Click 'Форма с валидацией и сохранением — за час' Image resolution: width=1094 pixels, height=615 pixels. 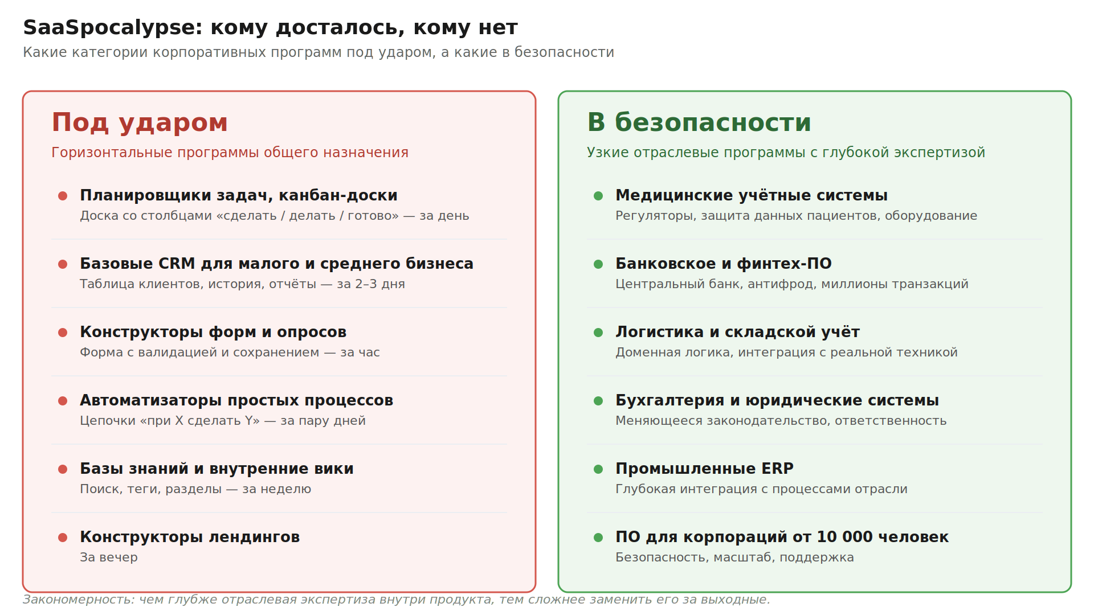tap(230, 352)
